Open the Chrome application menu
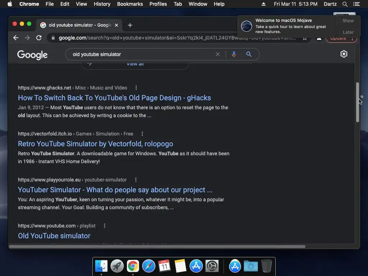Image resolution: width=368 pixels, height=276 pixels. click(x=29, y=4)
